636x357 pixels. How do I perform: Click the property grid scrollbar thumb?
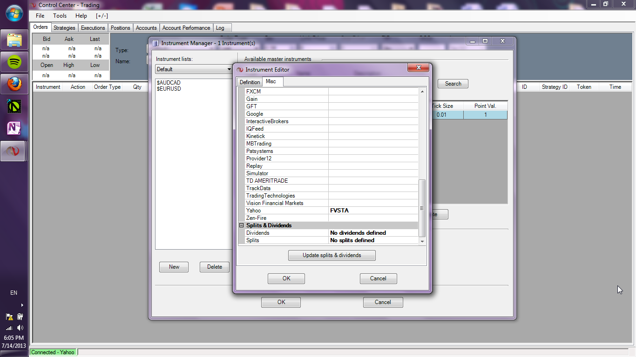tap(422, 208)
